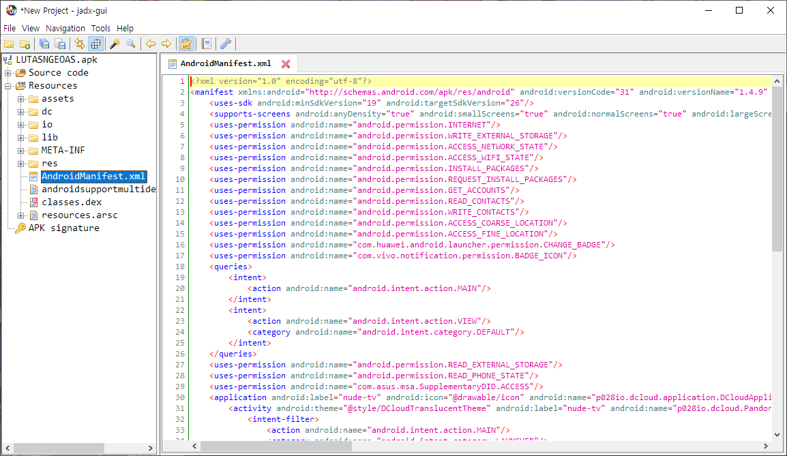
Task: Click editor vertical scrollbar thumb
Action: [x=777, y=168]
